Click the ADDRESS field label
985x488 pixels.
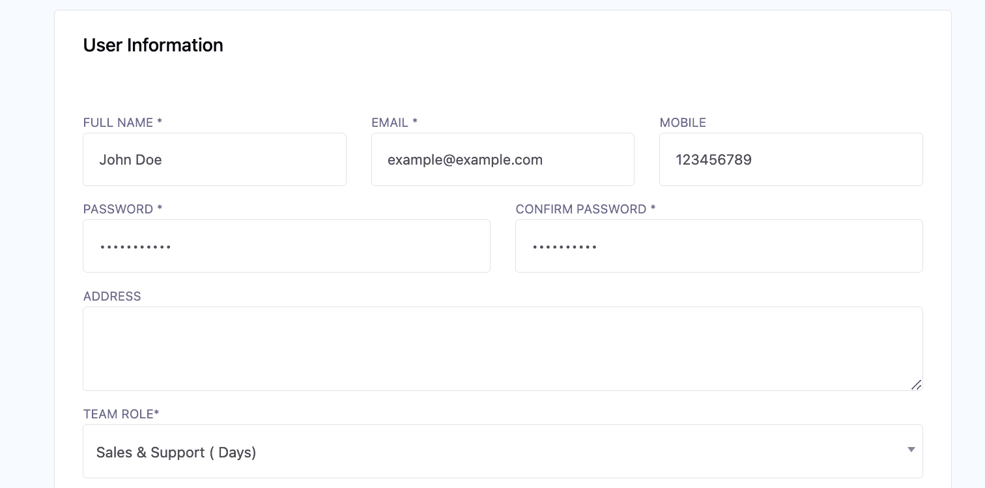click(112, 297)
